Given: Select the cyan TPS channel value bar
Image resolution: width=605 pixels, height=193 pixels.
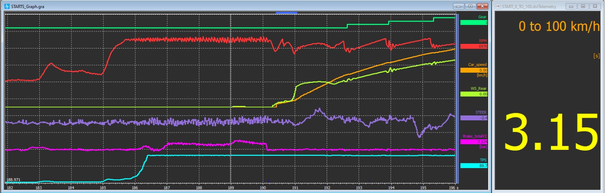Looking at the screenshot, I should [x=473, y=166].
